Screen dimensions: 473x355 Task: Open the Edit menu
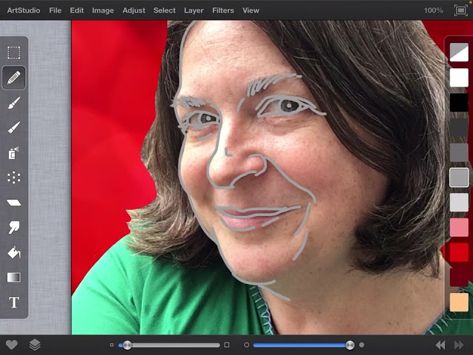point(77,10)
